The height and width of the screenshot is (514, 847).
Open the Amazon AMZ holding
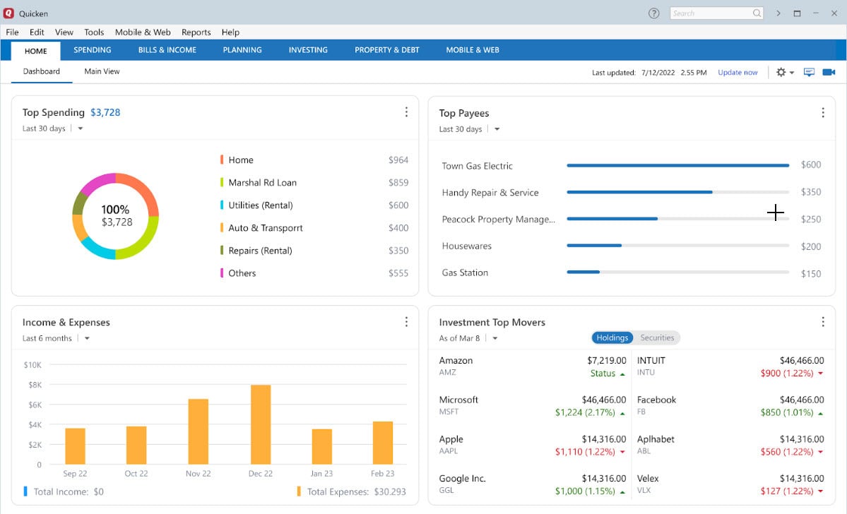532,366
